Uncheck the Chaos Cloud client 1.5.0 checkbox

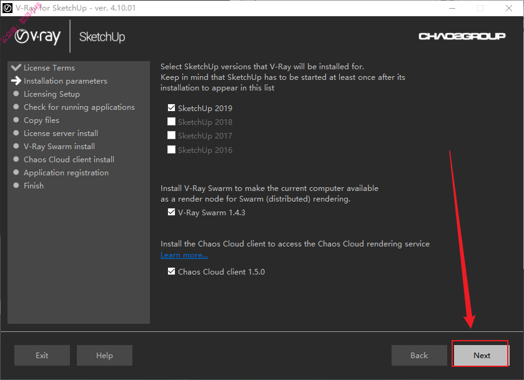171,271
